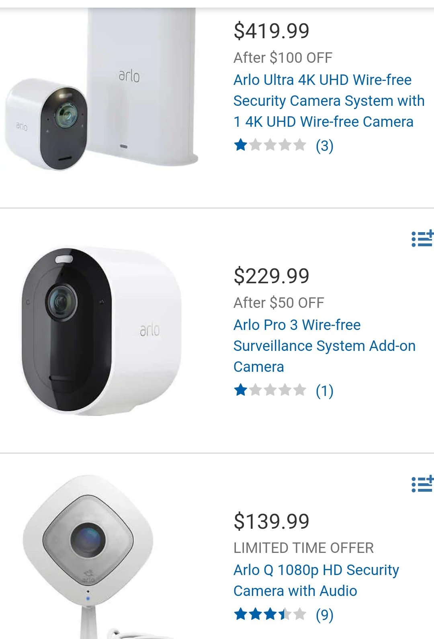Screen dimensions: 434x639
Task: Open Arlo Pro 3 star rating
Action: (x=270, y=390)
